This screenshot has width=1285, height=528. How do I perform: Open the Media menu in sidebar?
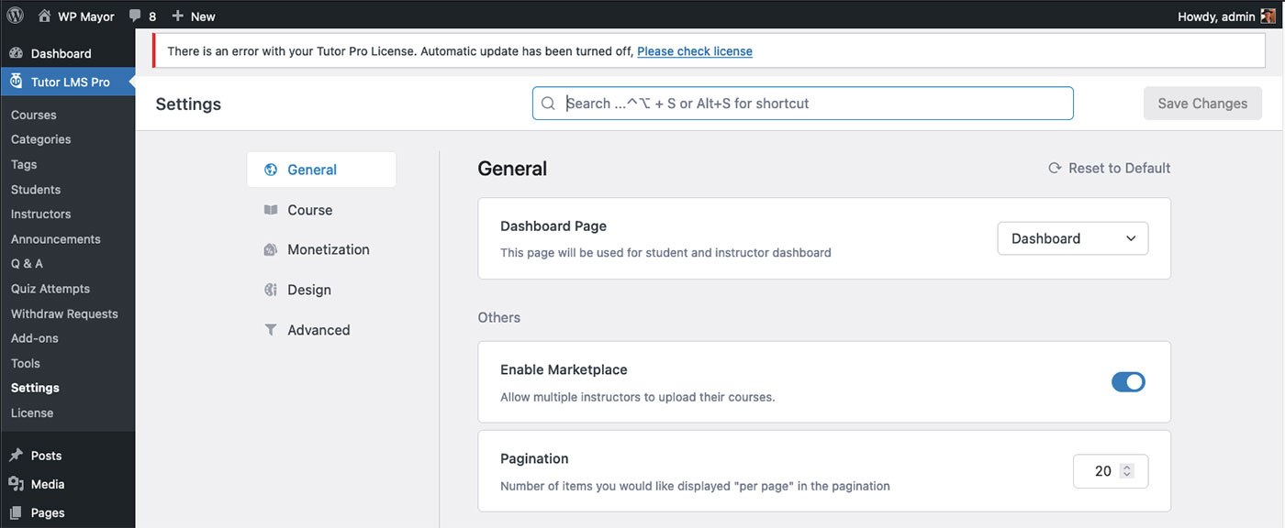[48, 484]
